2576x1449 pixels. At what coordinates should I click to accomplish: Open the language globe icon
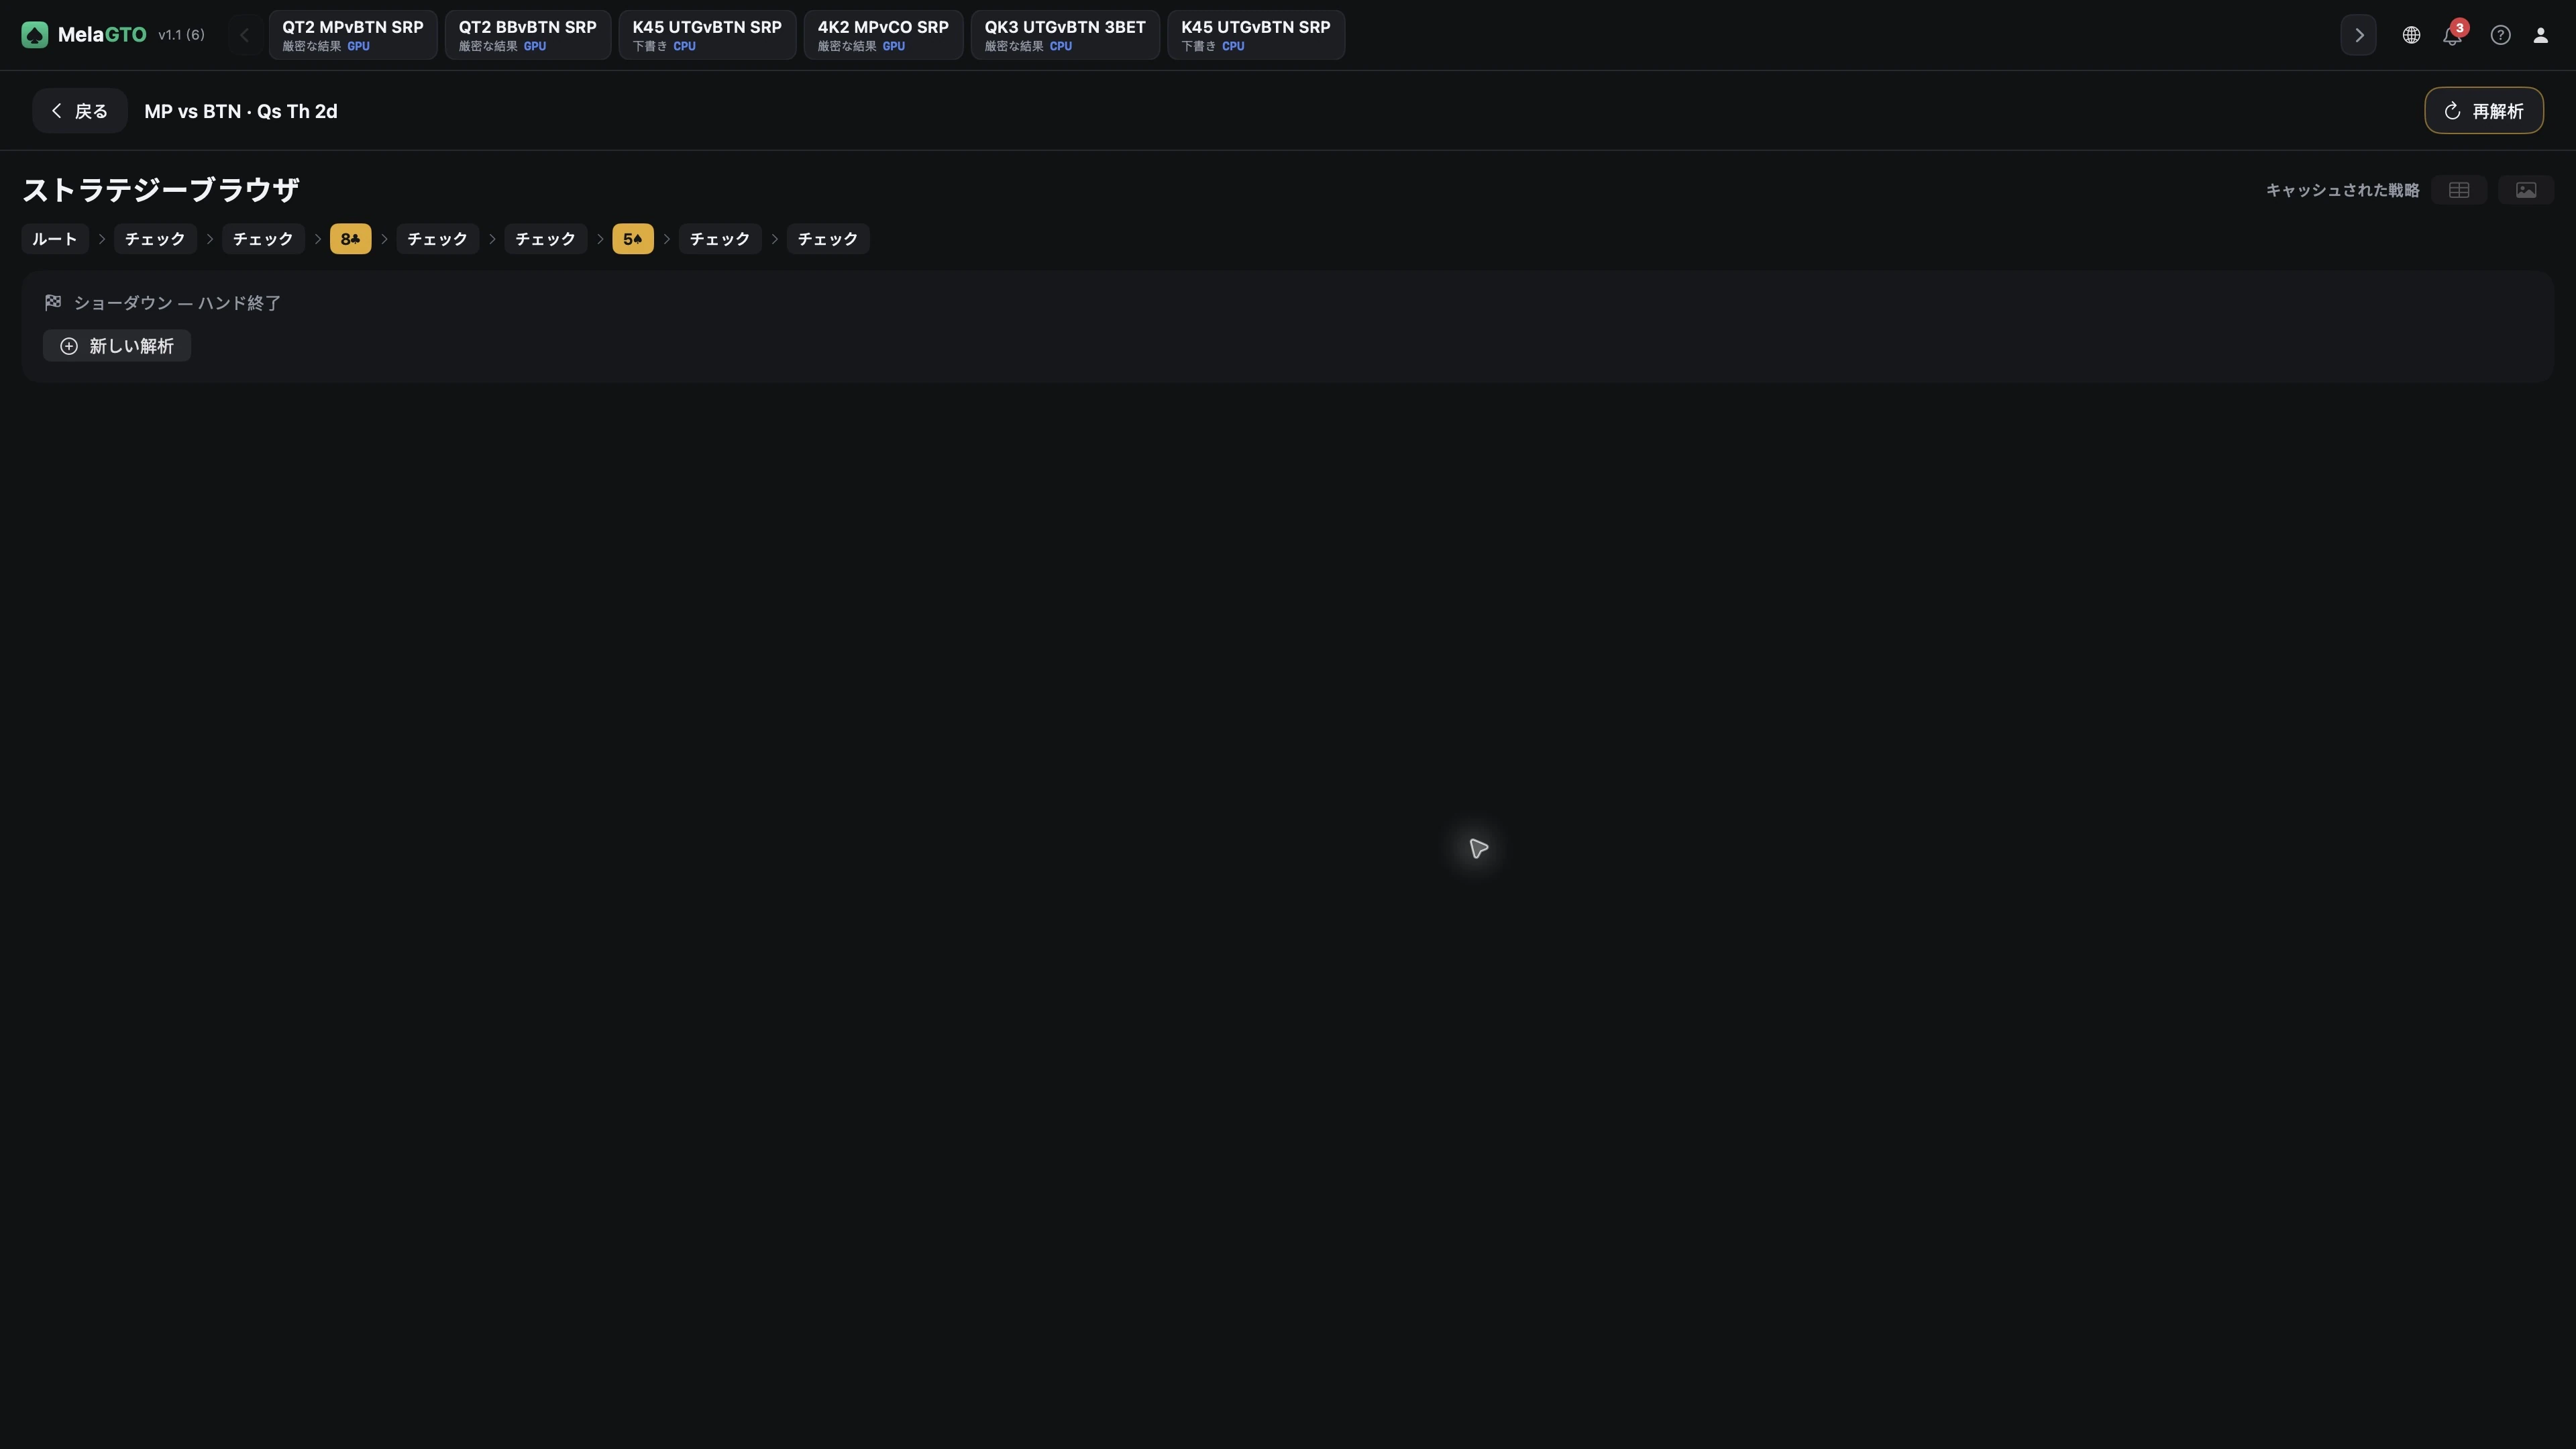[x=2411, y=35]
